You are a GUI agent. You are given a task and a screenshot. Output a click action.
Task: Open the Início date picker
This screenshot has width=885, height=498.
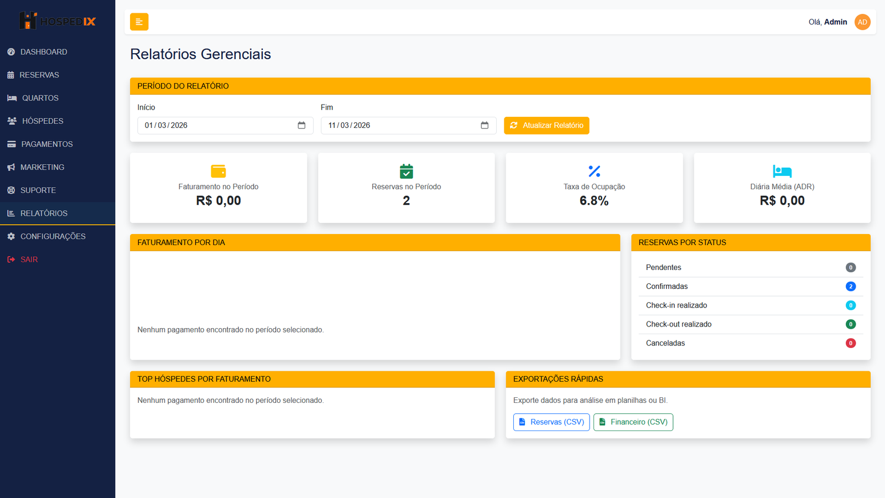pos(301,125)
